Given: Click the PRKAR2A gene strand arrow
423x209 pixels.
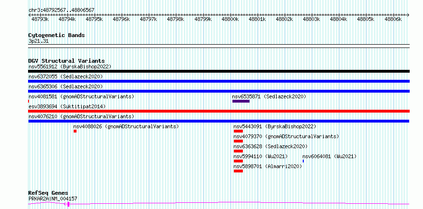Looking at the screenshot, I should (65, 204).
